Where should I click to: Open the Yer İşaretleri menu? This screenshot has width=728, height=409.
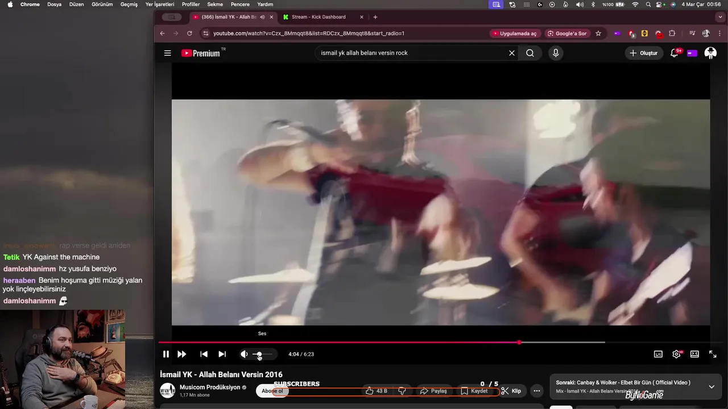(160, 4)
